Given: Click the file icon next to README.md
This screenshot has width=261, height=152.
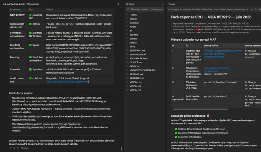Looking at the screenshot, I should pyautogui.click(x=127, y=74).
